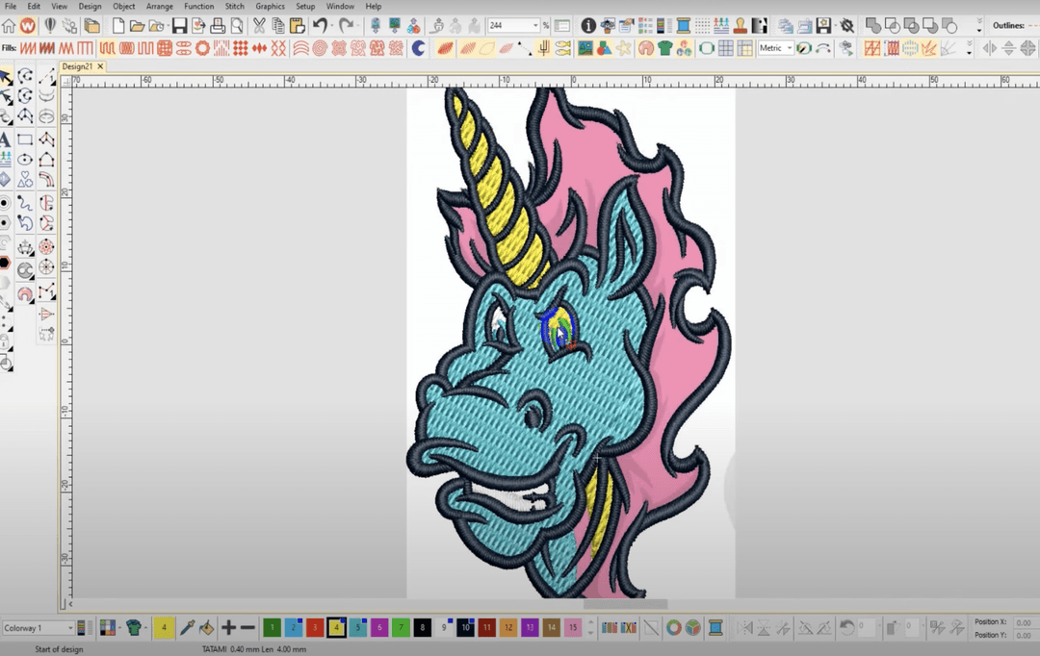The height and width of the screenshot is (656, 1040).
Task: Toggle the picture bitmap display icon
Action: [585, 48]
